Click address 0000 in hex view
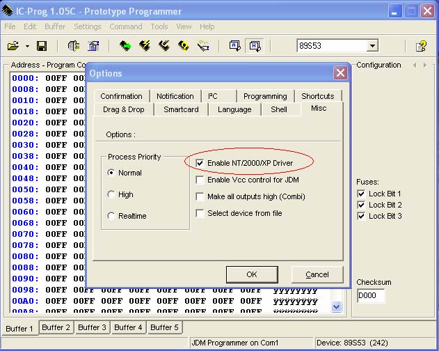 pyautogui.click(x=25, y=78)
